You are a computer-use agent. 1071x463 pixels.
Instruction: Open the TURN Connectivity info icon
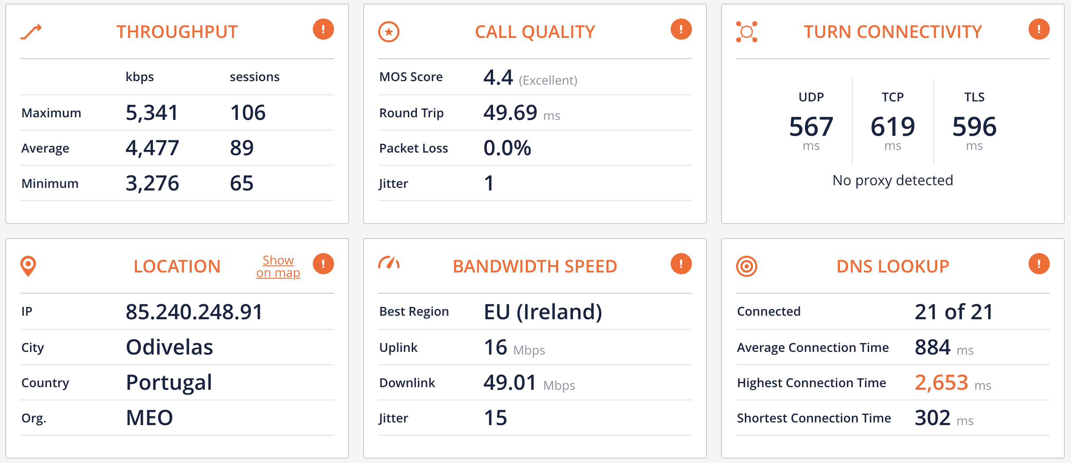[x=1038, y=30]
